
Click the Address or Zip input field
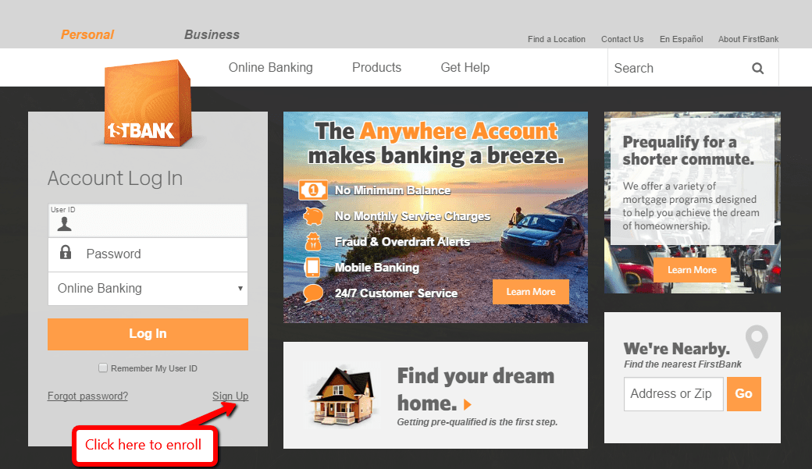tap(673, 394)
